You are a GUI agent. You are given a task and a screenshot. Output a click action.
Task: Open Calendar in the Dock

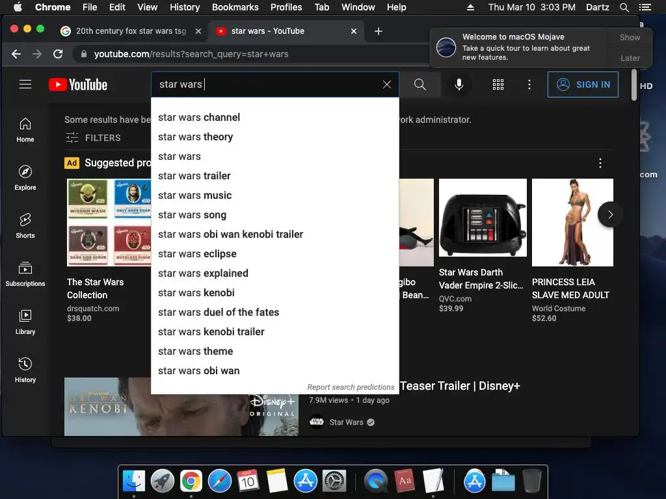click(248, 481)
